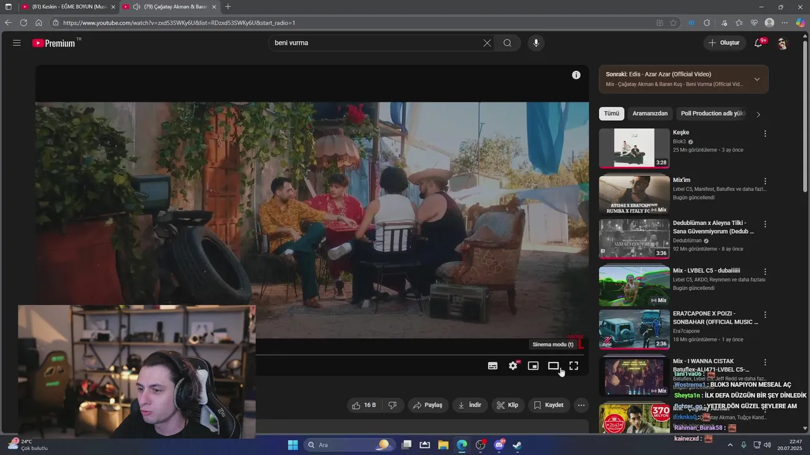
Task: Select the Aramanızdan filter chip
Action: tap(650, 114)
